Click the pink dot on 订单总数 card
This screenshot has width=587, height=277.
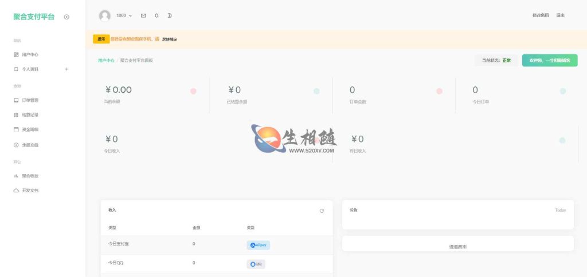tap(440, 91)
